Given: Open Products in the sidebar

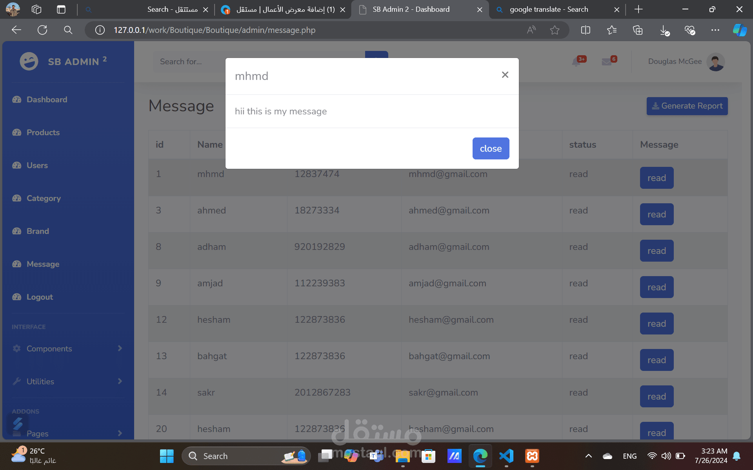Looking at the screenshot, I should tap(43, 132).
